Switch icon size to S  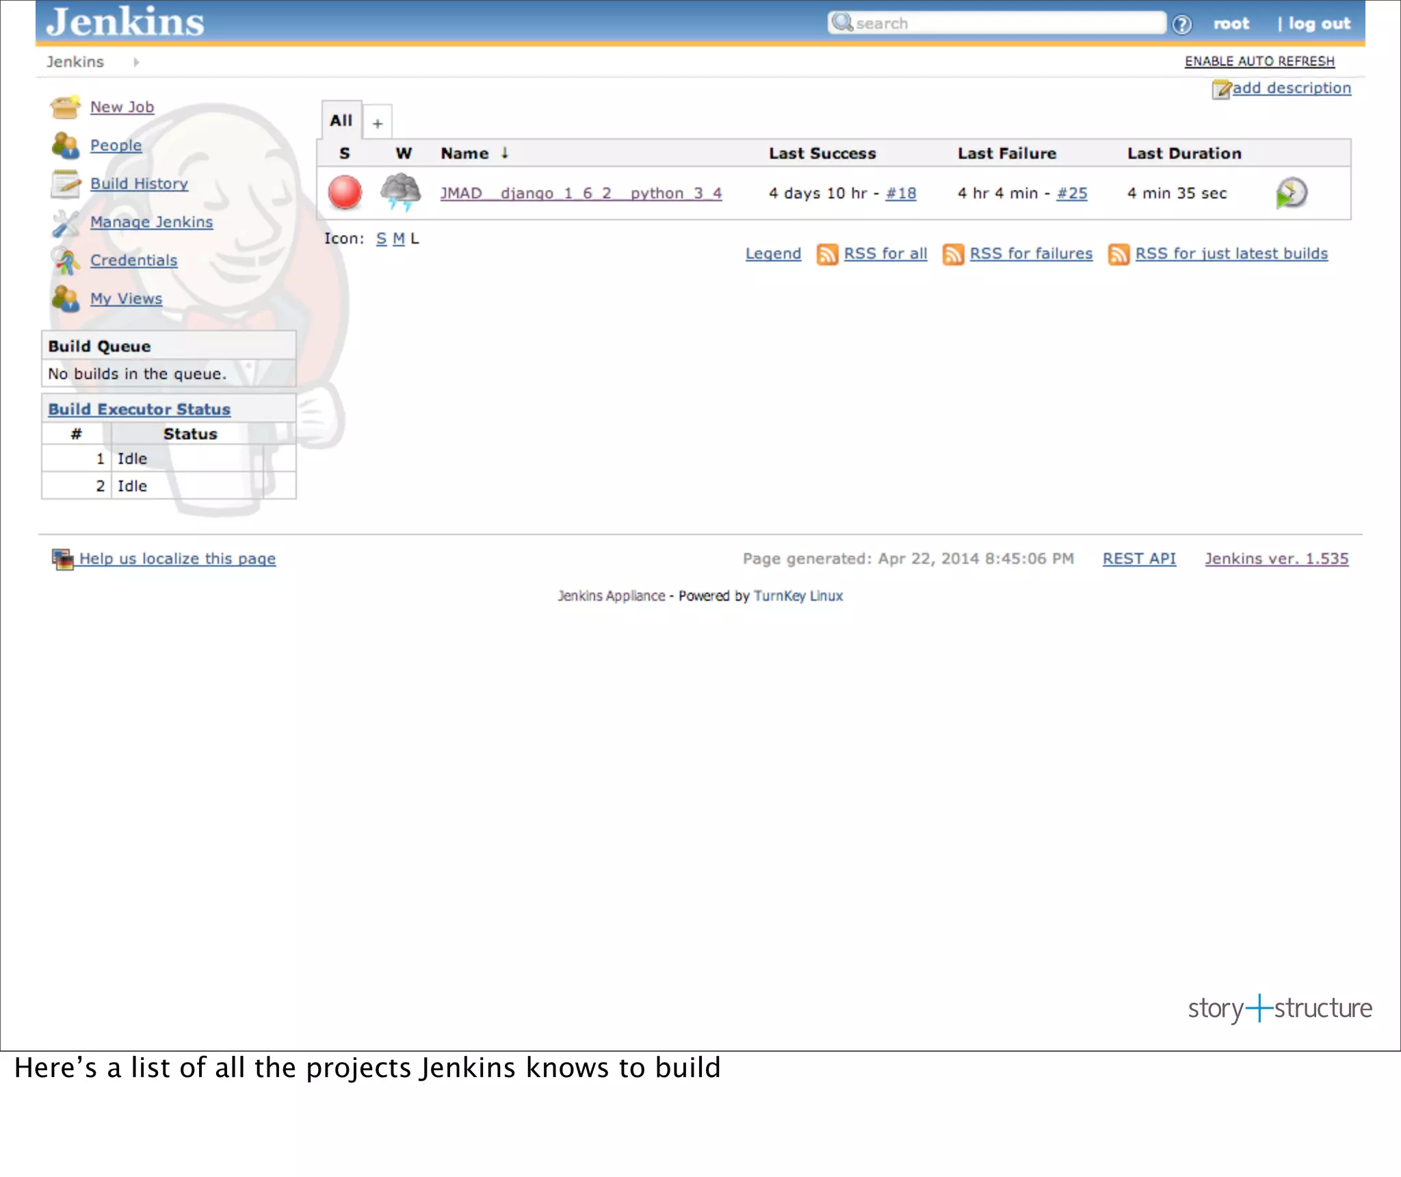coord(381,239)
